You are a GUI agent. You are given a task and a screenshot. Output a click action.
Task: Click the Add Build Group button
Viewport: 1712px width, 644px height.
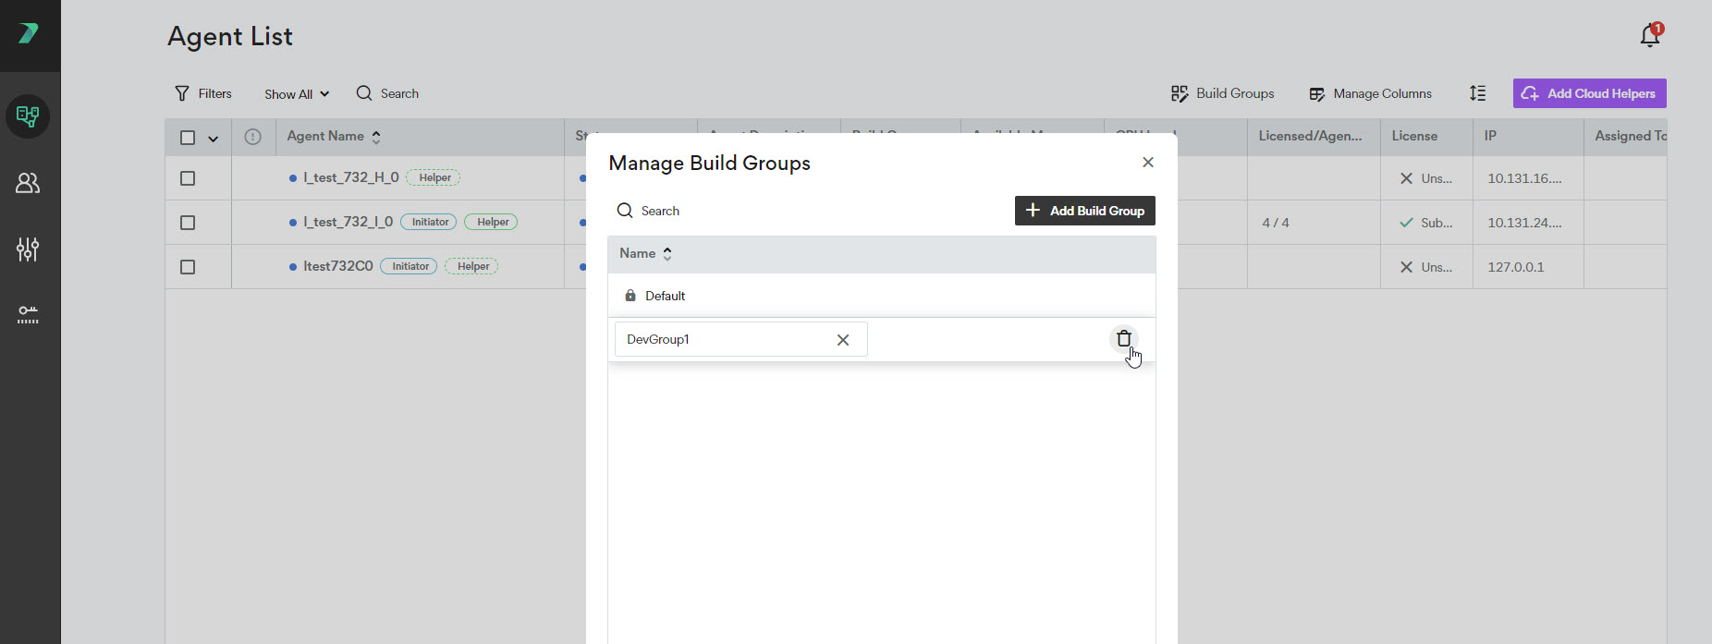1084,211
